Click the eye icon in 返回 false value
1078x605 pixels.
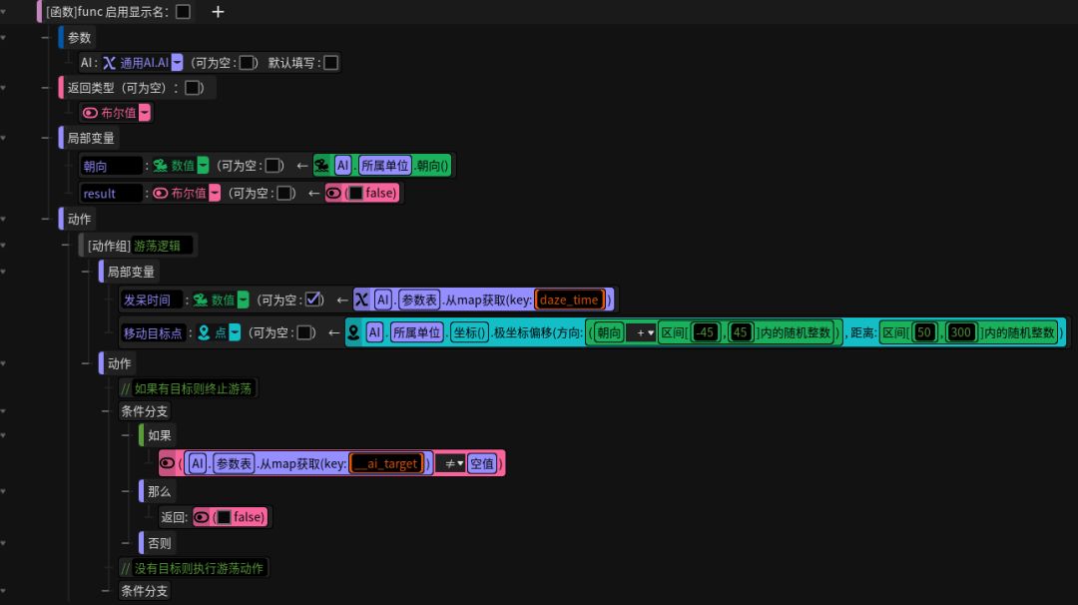click(202, 517)
